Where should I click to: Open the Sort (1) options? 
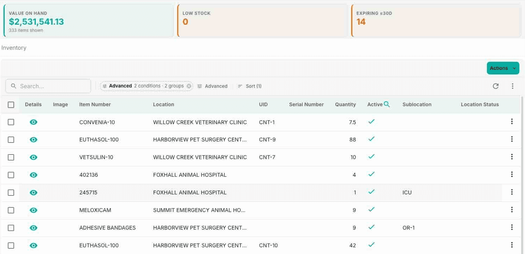[250, 86]
